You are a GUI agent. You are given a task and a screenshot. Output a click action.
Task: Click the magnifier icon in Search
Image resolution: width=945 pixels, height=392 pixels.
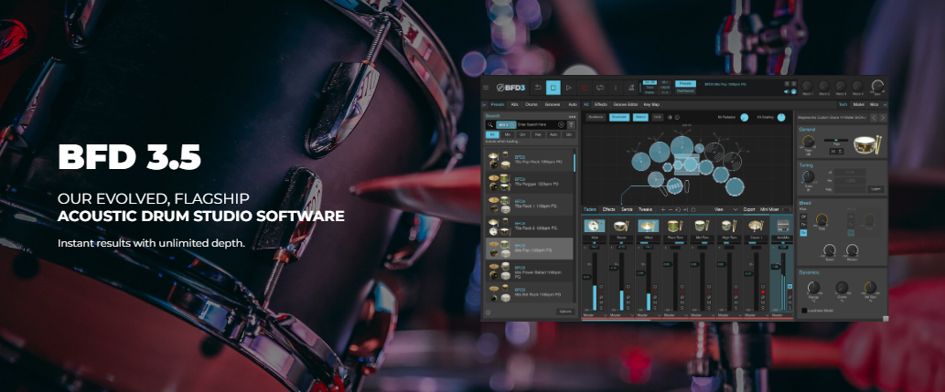490,124
